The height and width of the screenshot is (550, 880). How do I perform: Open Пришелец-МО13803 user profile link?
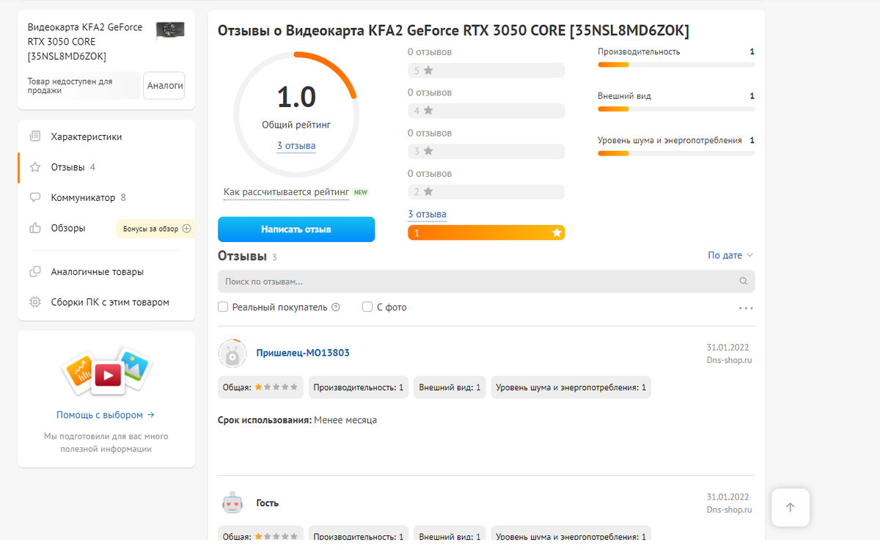pos(303,353)
